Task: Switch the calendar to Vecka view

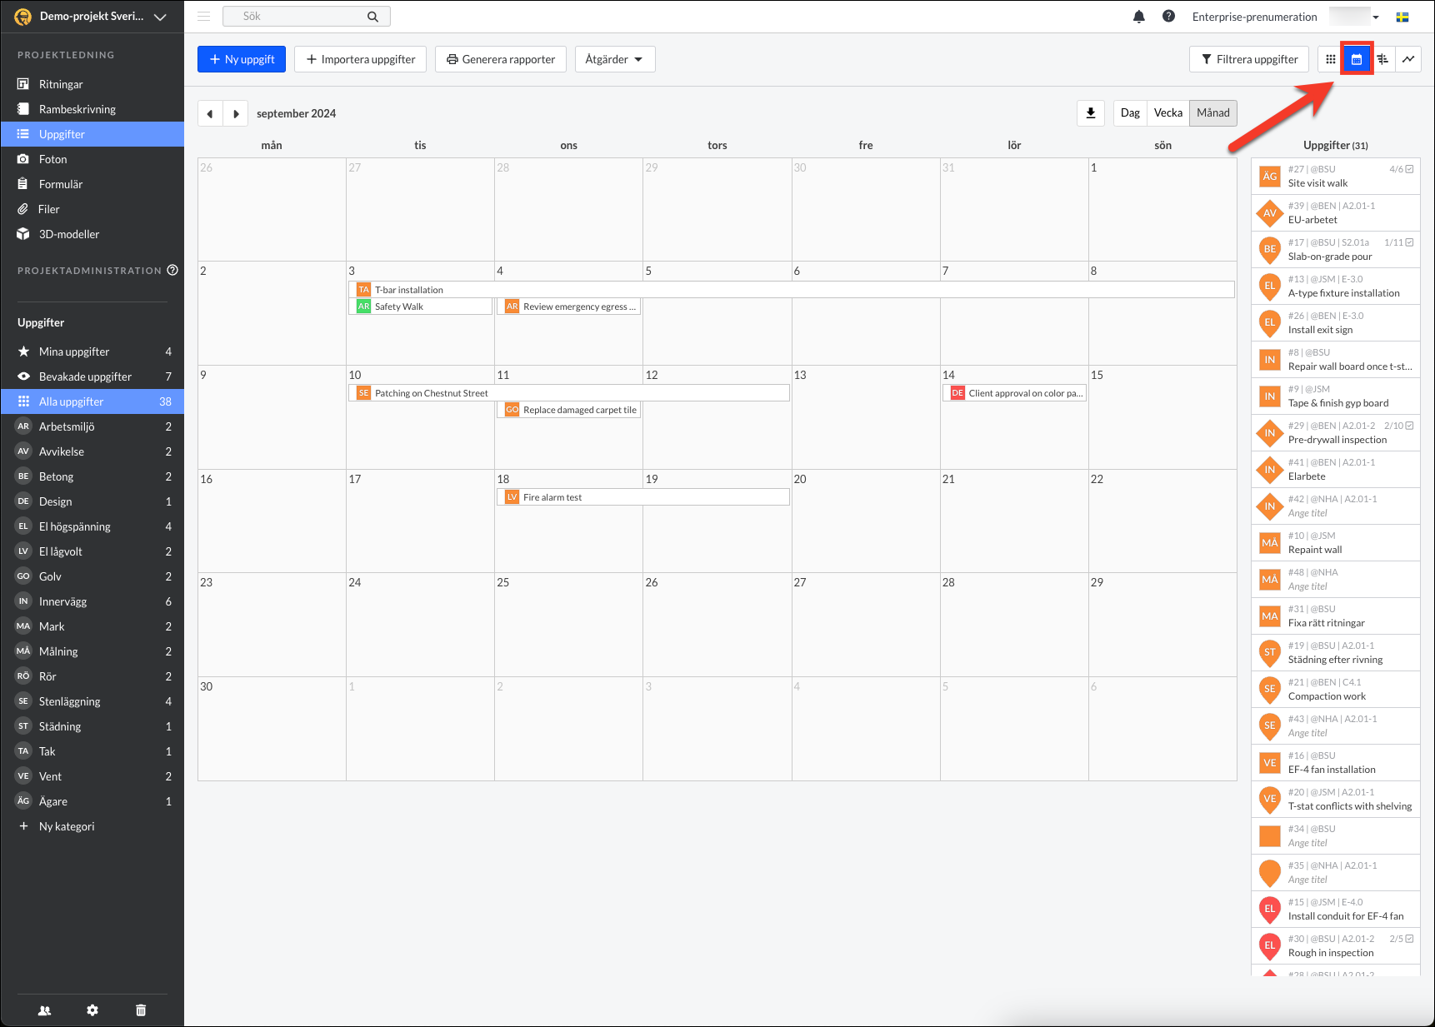Action: 1167,113
